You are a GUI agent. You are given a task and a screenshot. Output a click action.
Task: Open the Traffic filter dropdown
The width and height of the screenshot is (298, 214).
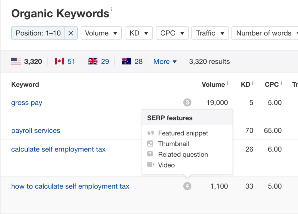(x=210, y=33)
